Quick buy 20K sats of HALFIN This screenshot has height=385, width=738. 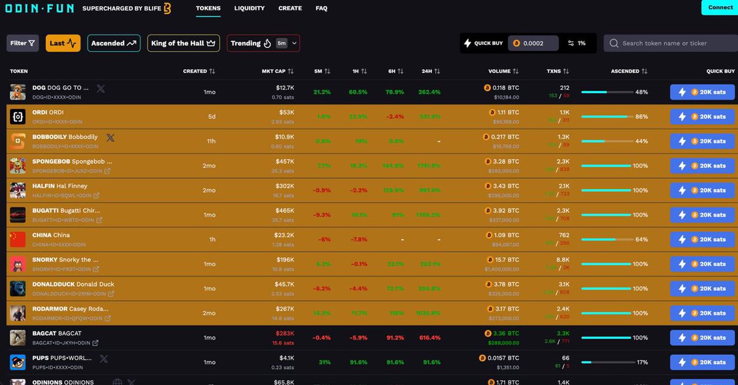click(x=702, y=191)
